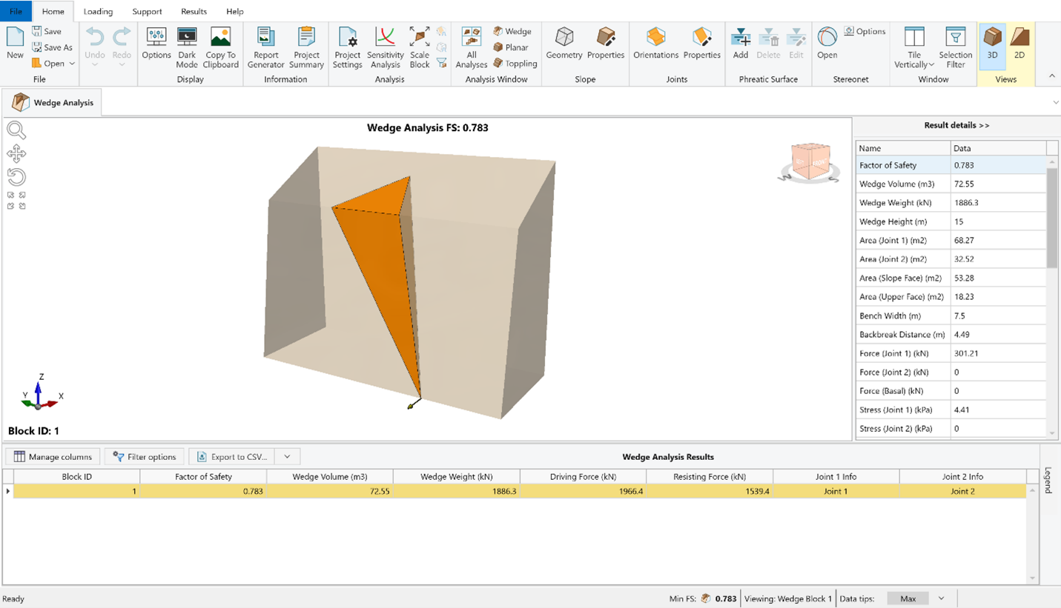Open the Loading ribbon tab
This screenshot has width=1061, height=608.
point(98,12)
